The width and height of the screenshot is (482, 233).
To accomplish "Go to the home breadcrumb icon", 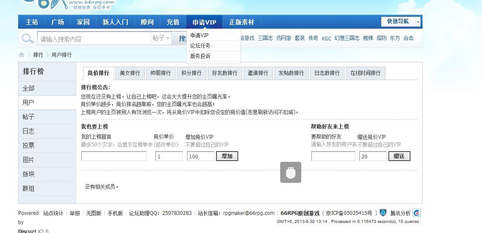I will click(21, 55).
